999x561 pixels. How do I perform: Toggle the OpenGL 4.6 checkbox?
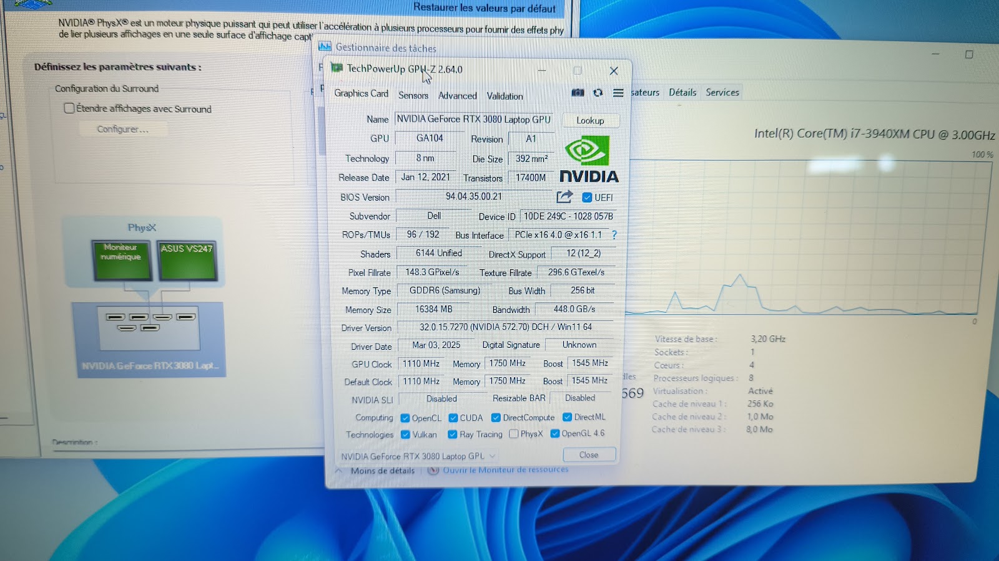[x=554, y=433]
